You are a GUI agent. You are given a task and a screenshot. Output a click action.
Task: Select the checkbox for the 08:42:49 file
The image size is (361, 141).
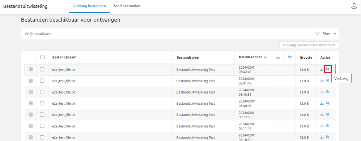(42, 69)
